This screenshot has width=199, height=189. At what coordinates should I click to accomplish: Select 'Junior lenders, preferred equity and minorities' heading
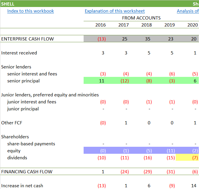point(50,95)
